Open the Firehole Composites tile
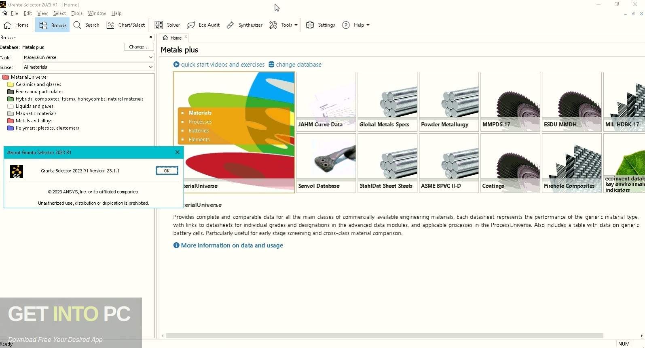This screenshot has width=645, height=348. pos(572,163)
